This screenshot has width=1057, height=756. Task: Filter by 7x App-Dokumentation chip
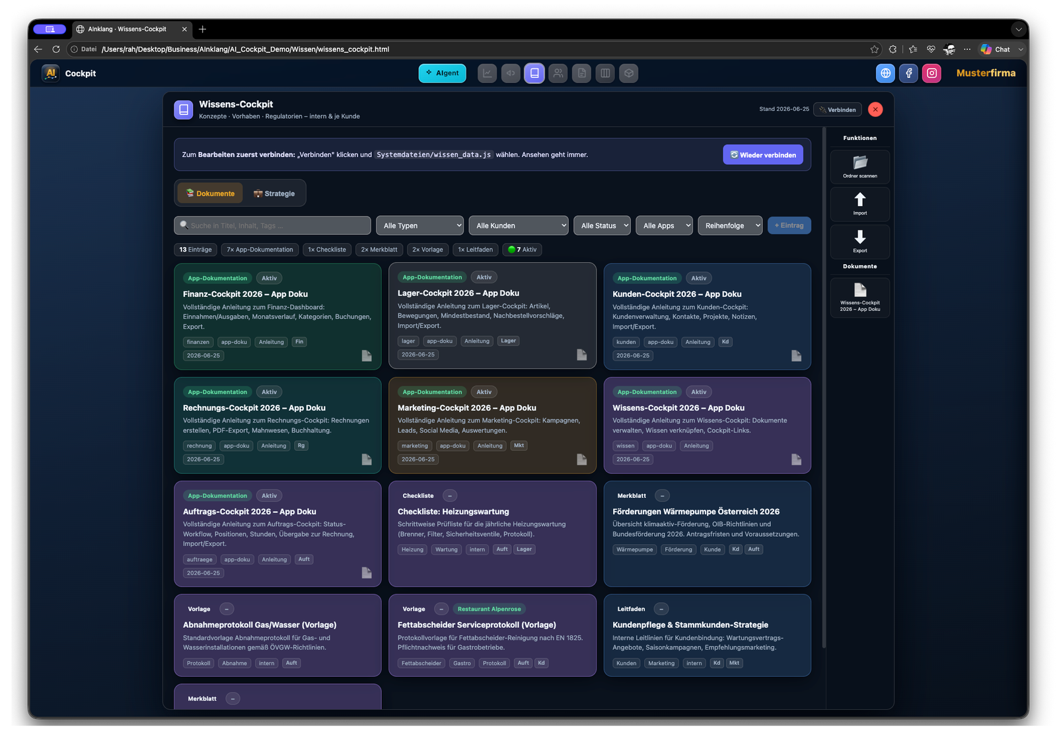[x=260, y=250]
